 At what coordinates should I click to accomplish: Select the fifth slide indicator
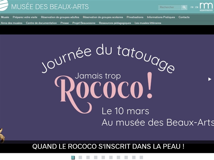pos(103,157)
